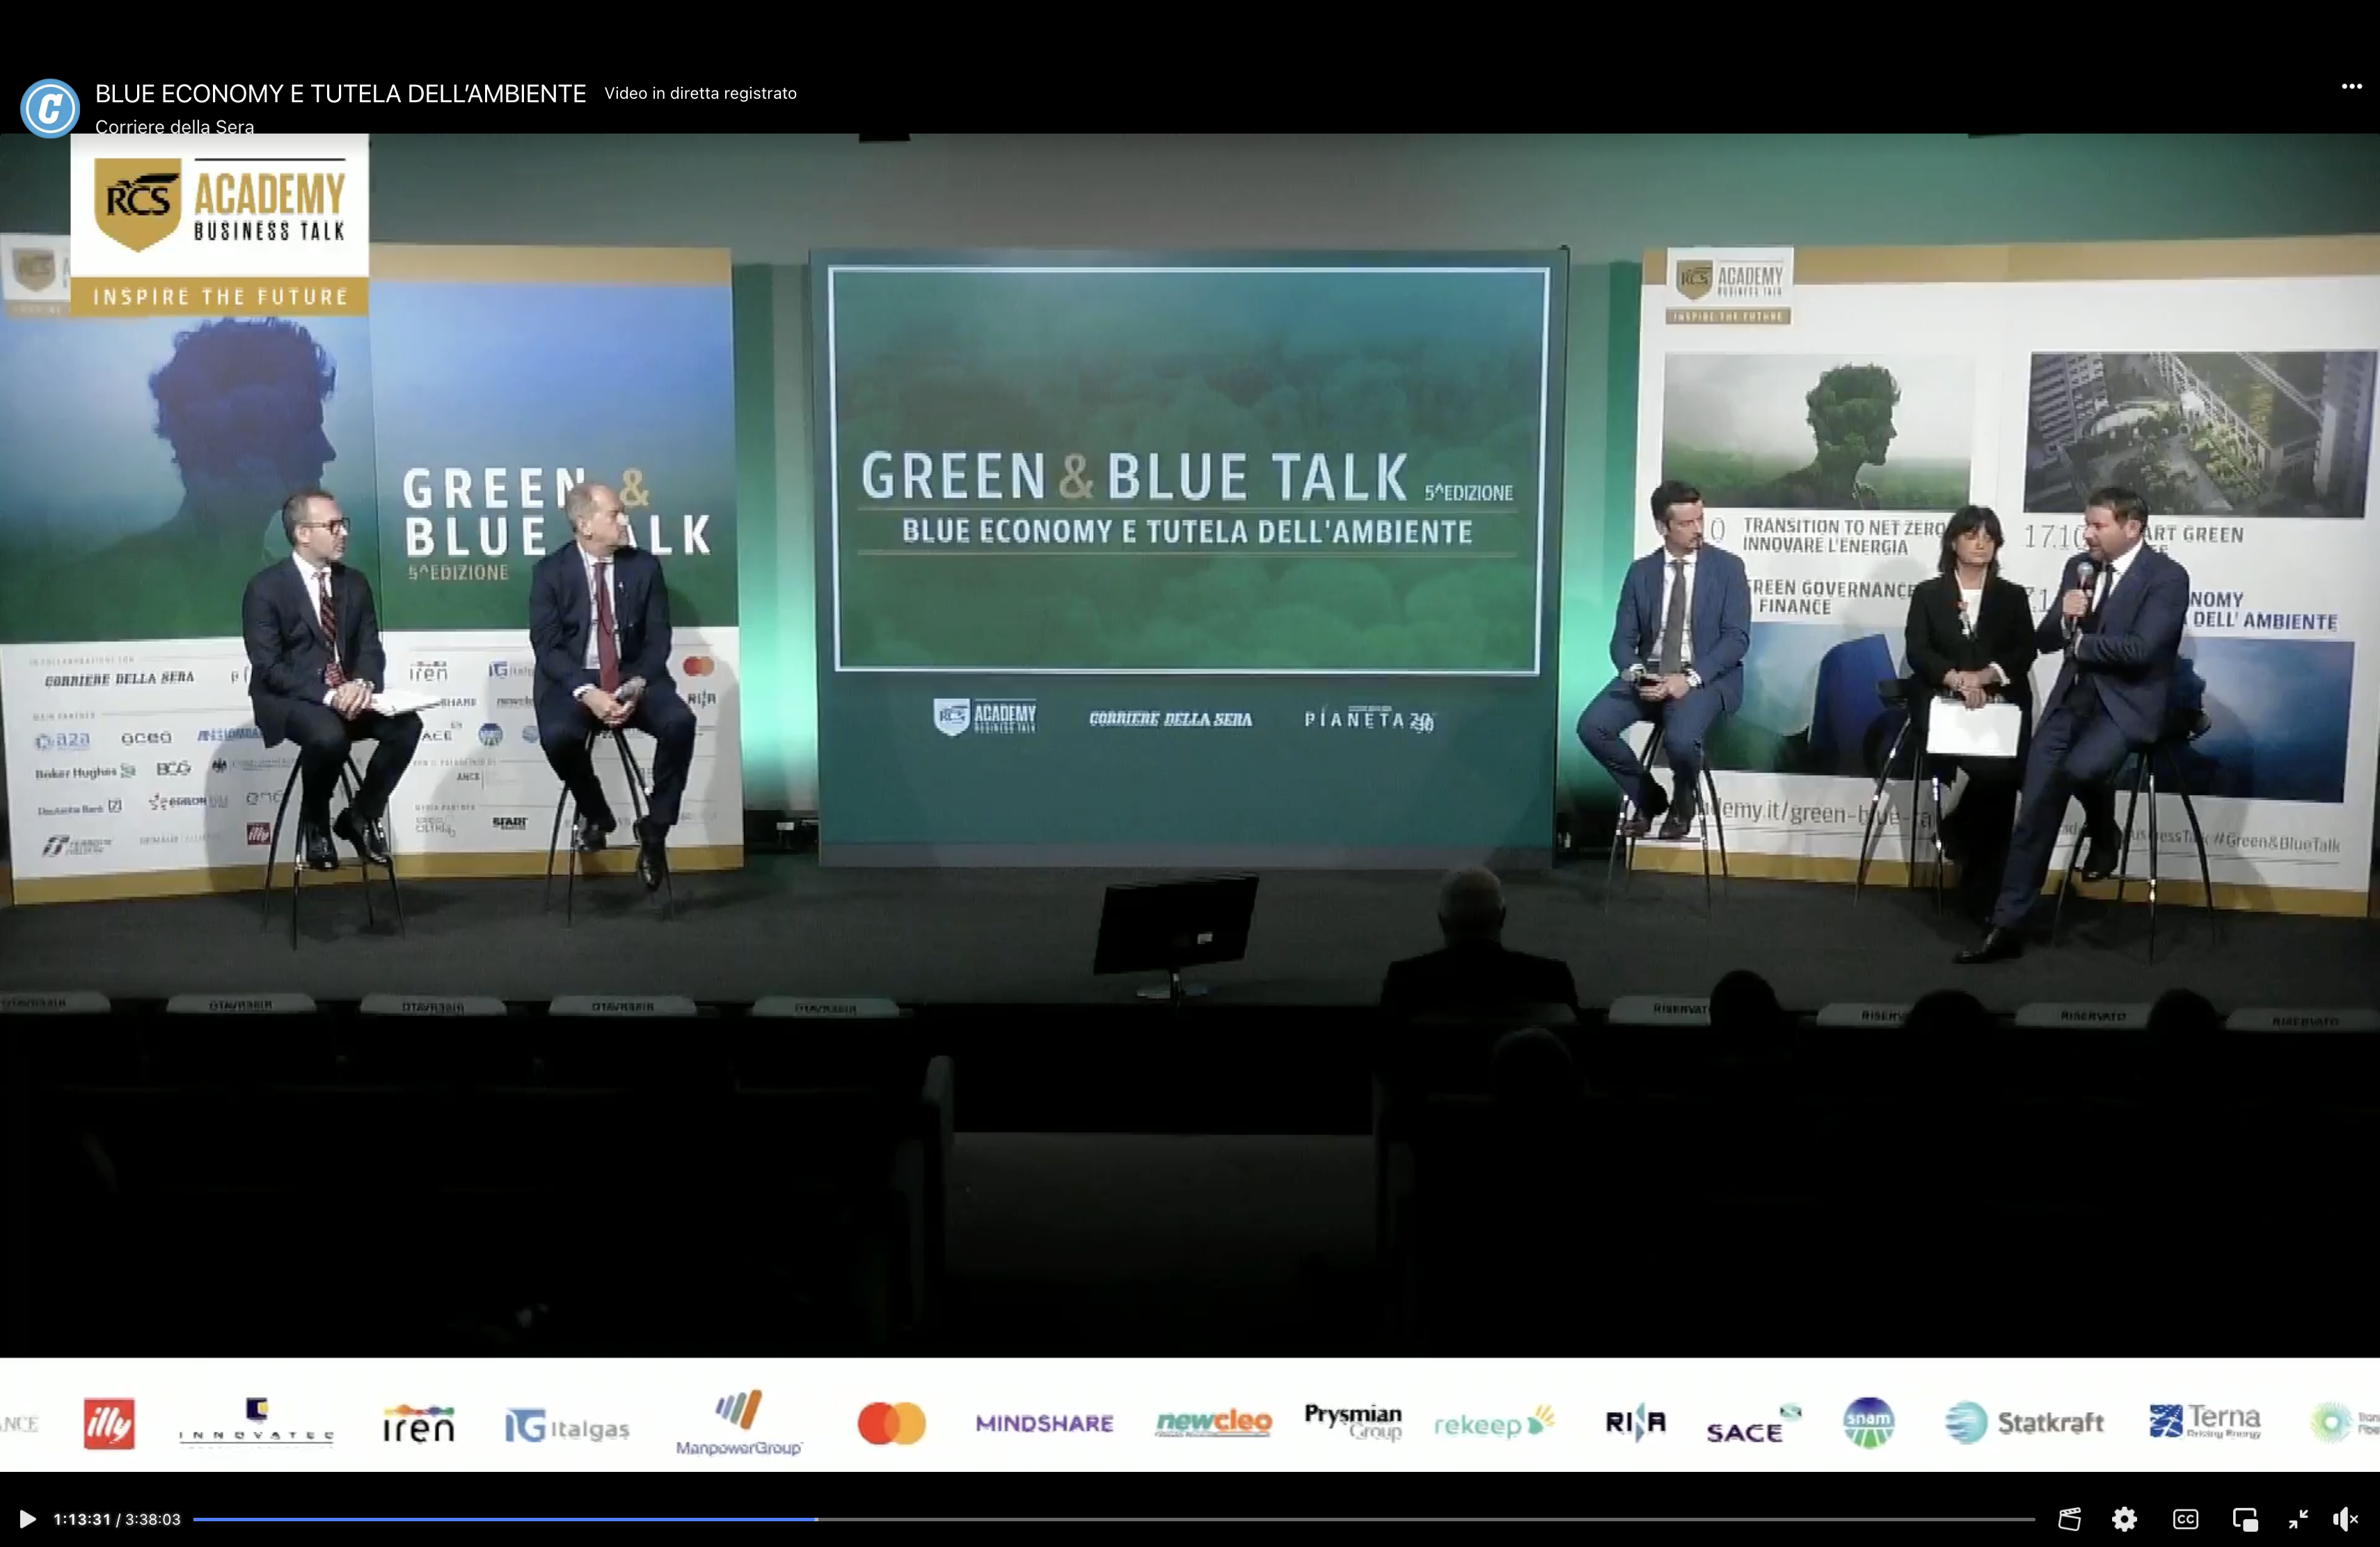
Task: Open the Corriere della Sera channel name link
Action: [174, 127]
